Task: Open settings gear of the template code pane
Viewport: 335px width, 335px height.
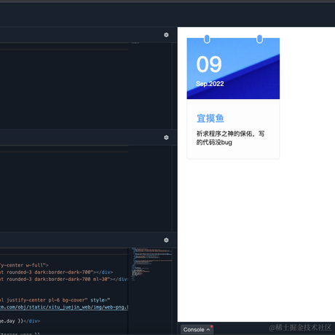Action: point(166,240)
